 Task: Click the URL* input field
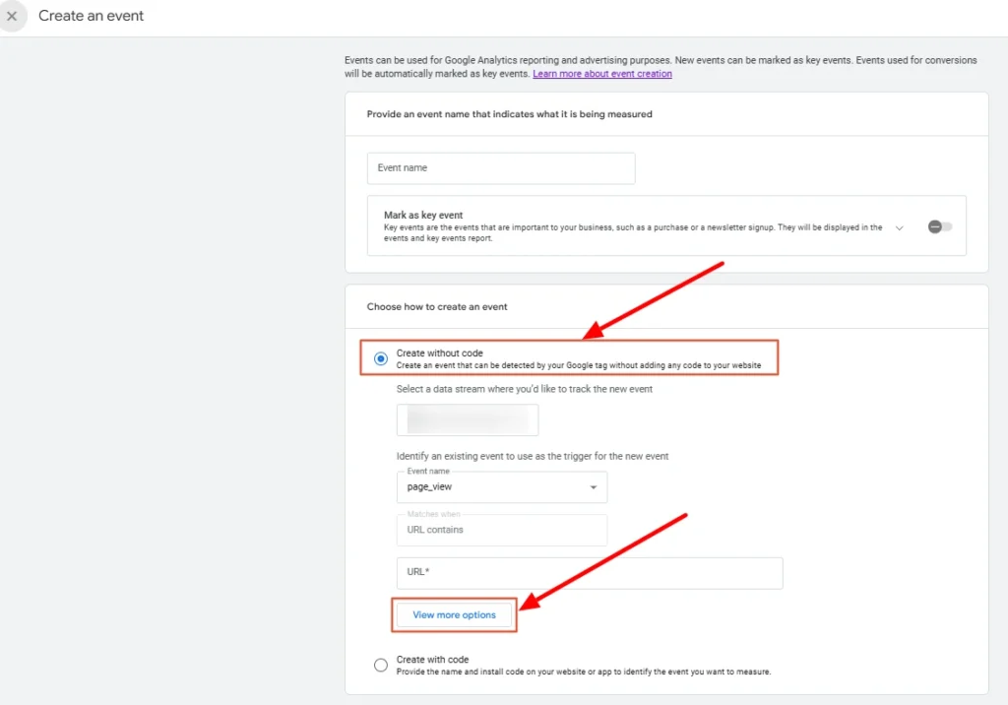click(589, 573)
